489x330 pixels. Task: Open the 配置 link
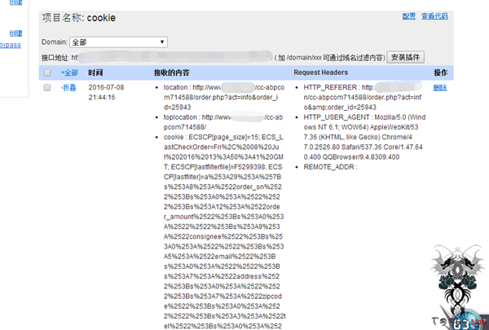coord(408,15)
